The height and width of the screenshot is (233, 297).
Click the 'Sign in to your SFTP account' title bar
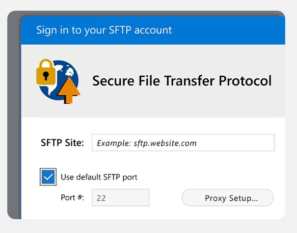click(153, 30)
